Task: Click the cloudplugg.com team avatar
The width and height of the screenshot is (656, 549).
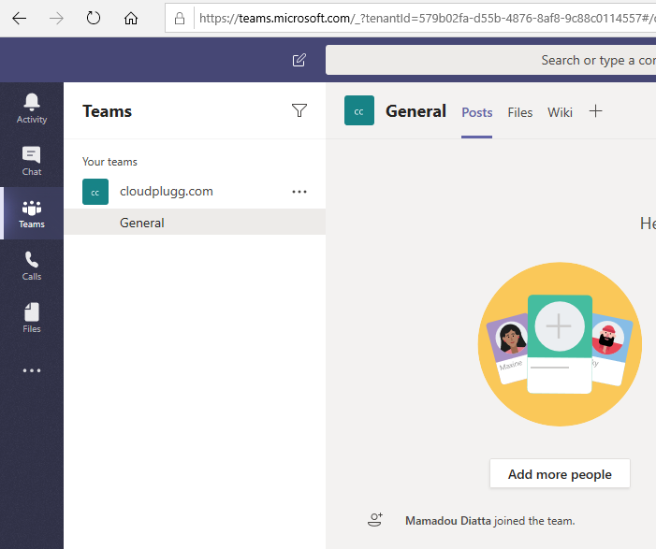Action: 95,192
